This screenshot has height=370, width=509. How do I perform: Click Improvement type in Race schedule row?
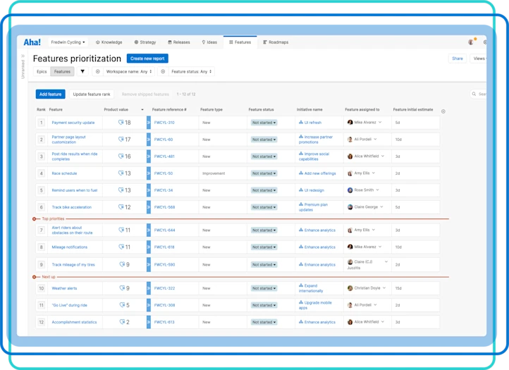(214, 173)
